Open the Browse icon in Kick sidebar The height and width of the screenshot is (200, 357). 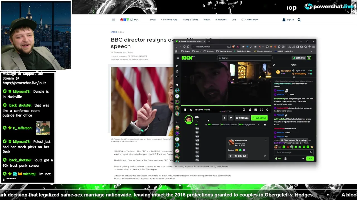[x=177, y=71]
